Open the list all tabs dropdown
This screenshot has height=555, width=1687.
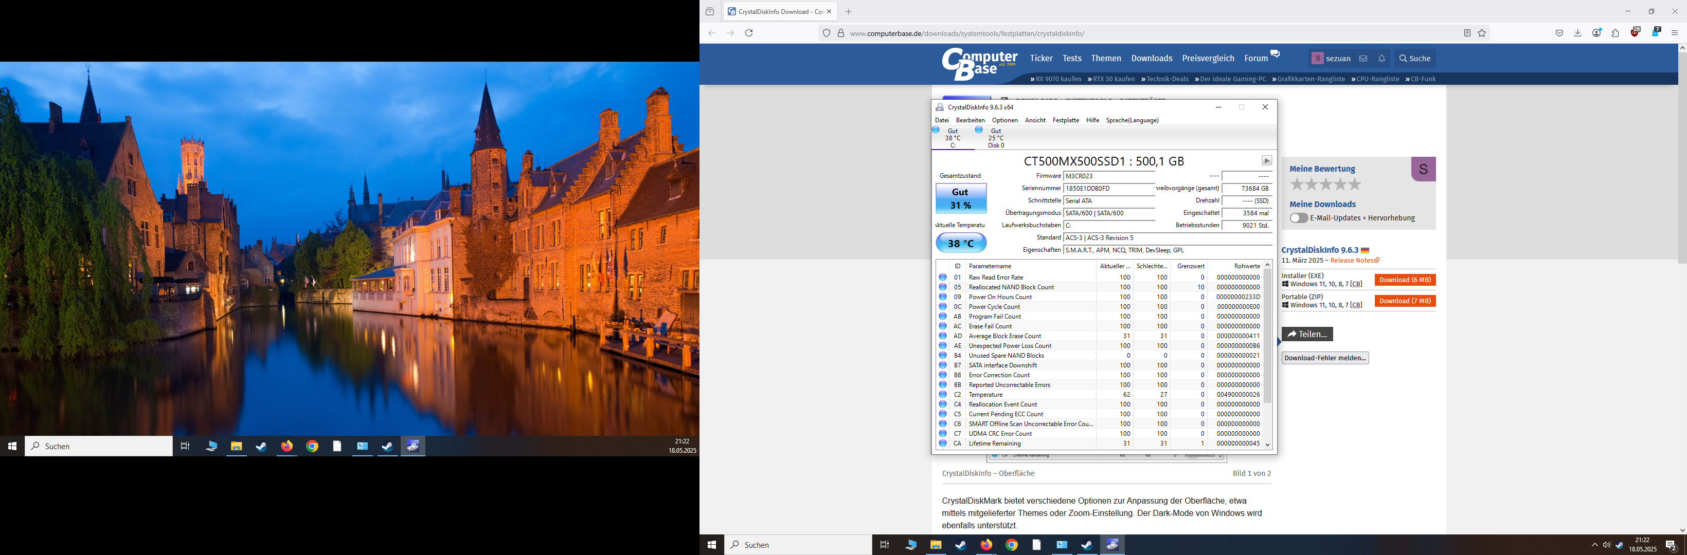[x=710, y=12]
